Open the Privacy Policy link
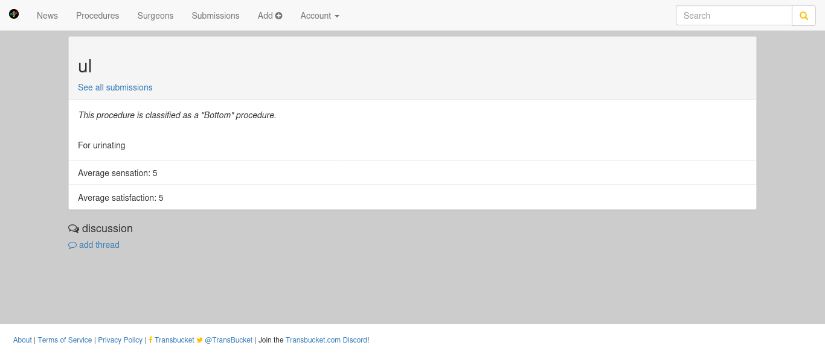825x354 pixels. 120,340
